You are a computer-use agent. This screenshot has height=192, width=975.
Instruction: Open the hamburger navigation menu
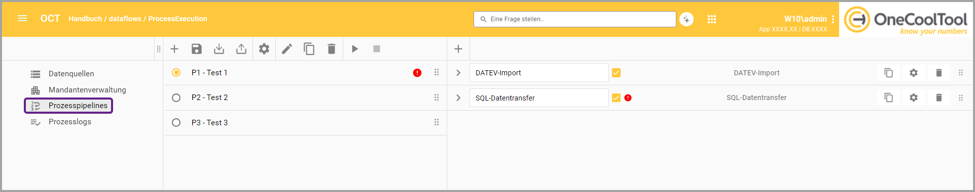point(22,19)
